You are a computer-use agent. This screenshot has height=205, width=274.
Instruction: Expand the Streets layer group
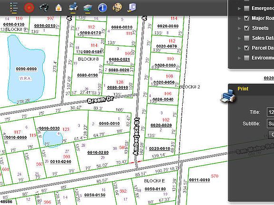[x=239, y=28]
